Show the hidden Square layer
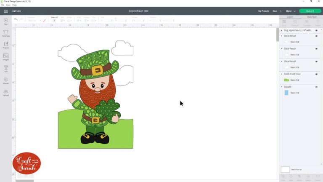This screenshot has width=323, height=182. pos(316,87)
